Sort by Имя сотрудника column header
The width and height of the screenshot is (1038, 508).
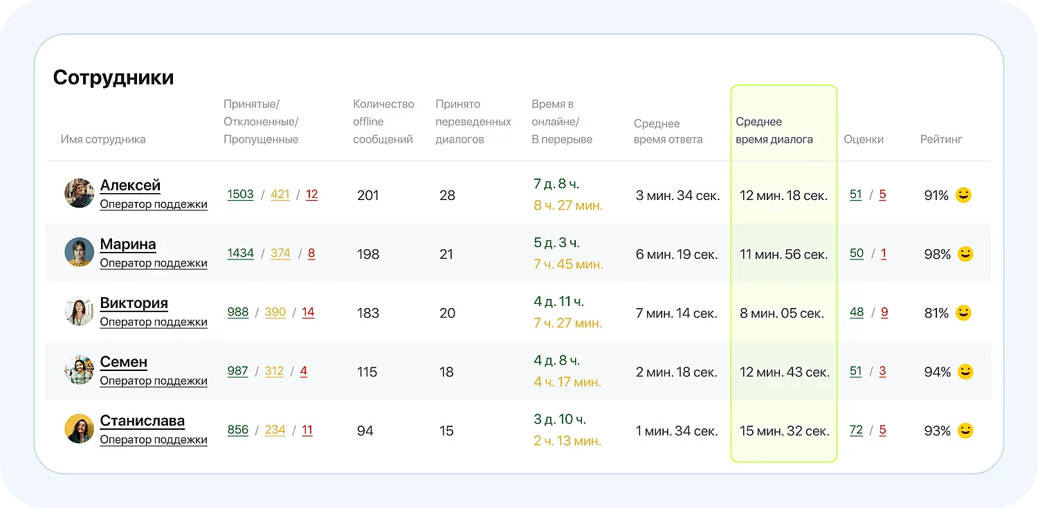point(103,139)
